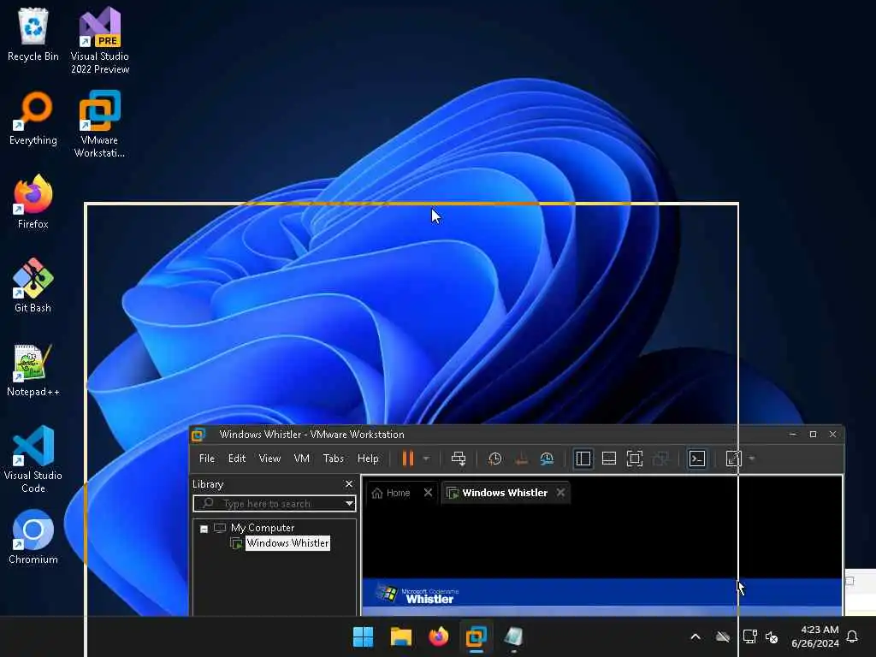Click the network tray icon

[x=749, y=636]
